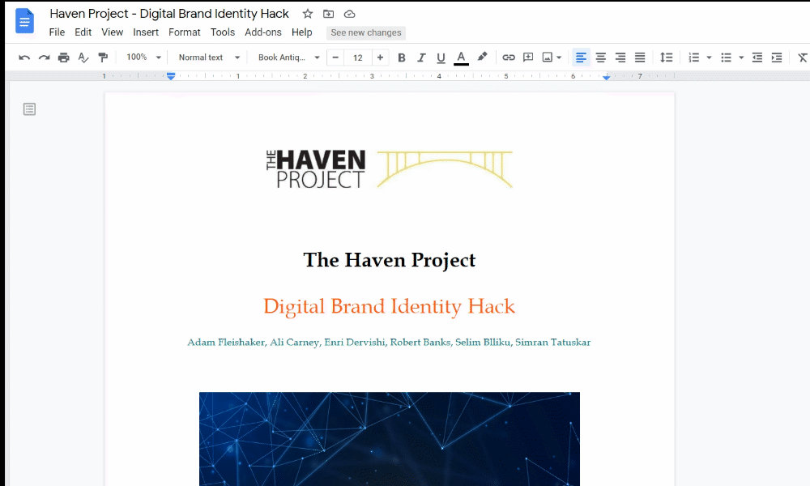Screen dimensions: 810x486
Task: Run spelling and grammar check icon
Action: coord(83,58)
